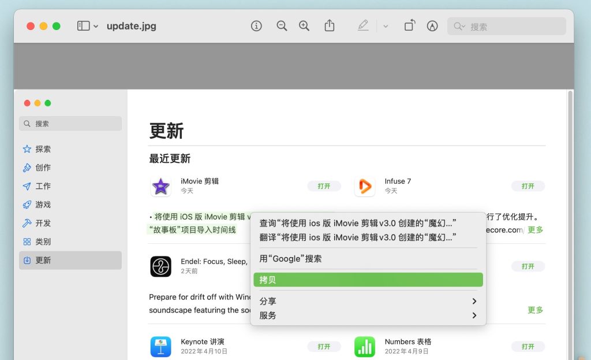Open Numbers 表格 with its 打开 button
The height and width of the screenshot is (360, 591).
click(528, 346)
